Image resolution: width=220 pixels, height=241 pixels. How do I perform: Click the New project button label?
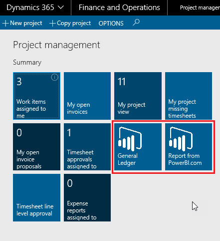click(26, 23)
